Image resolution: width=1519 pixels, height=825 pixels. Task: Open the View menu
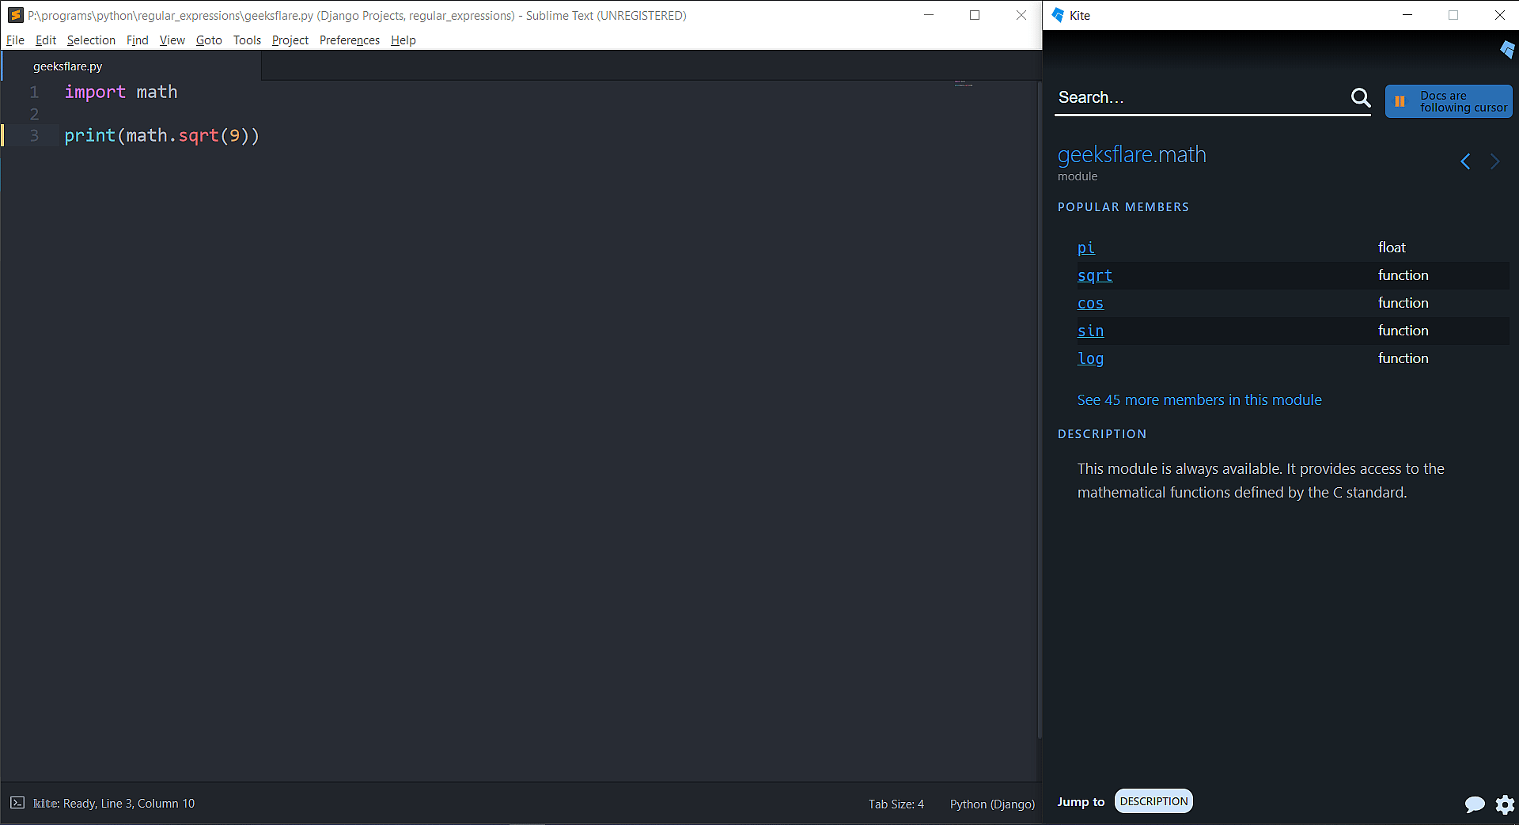172,40
